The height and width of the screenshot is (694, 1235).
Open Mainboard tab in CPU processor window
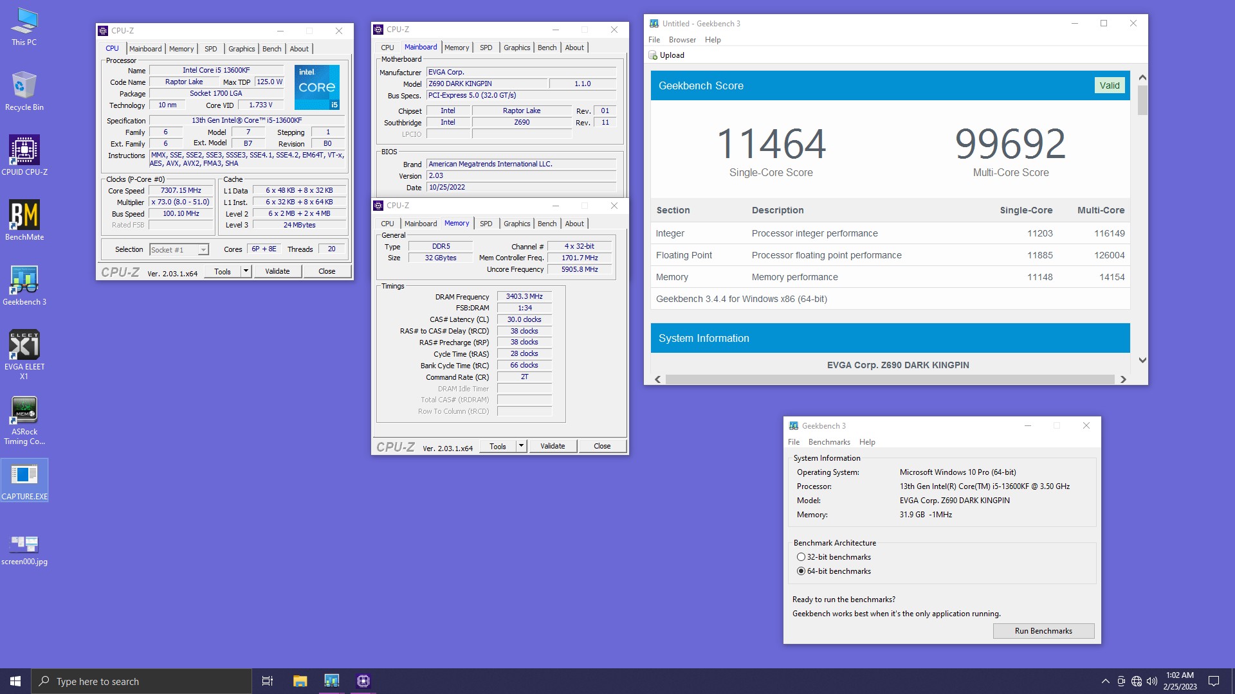145,49
